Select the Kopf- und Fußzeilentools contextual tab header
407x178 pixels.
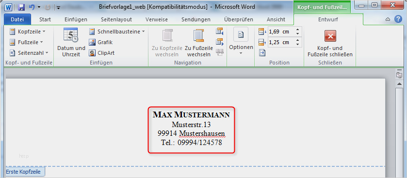click(322, 7)
